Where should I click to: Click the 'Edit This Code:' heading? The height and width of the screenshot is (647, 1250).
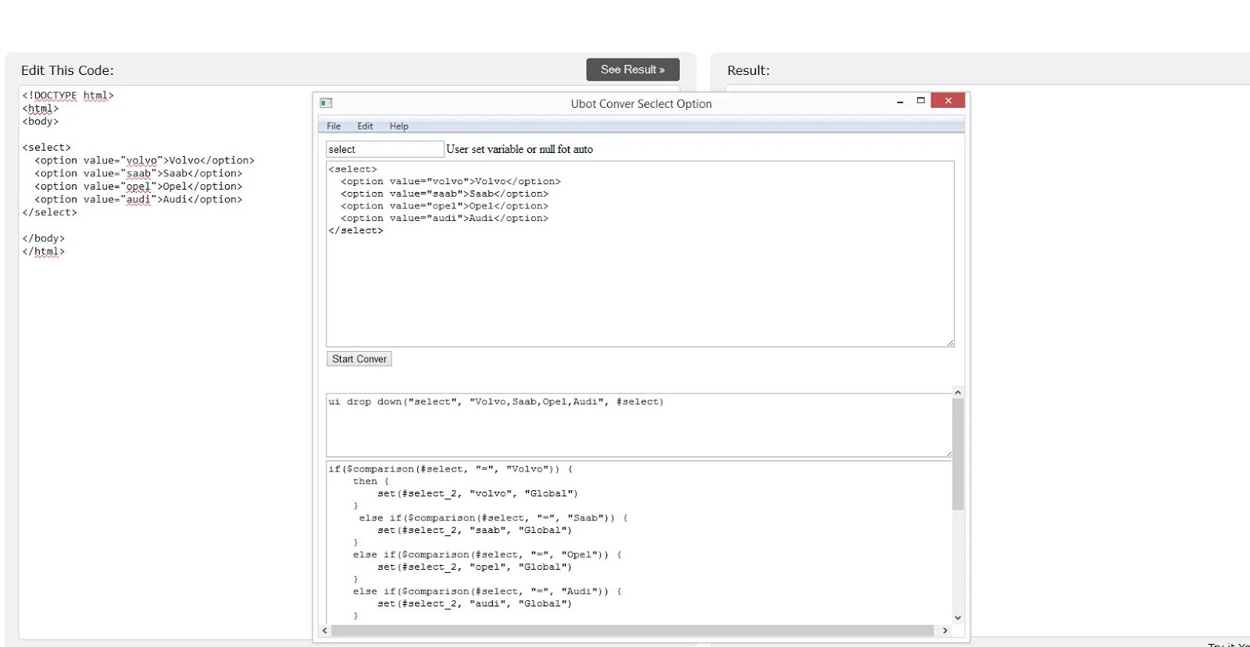tap(67, 70)
